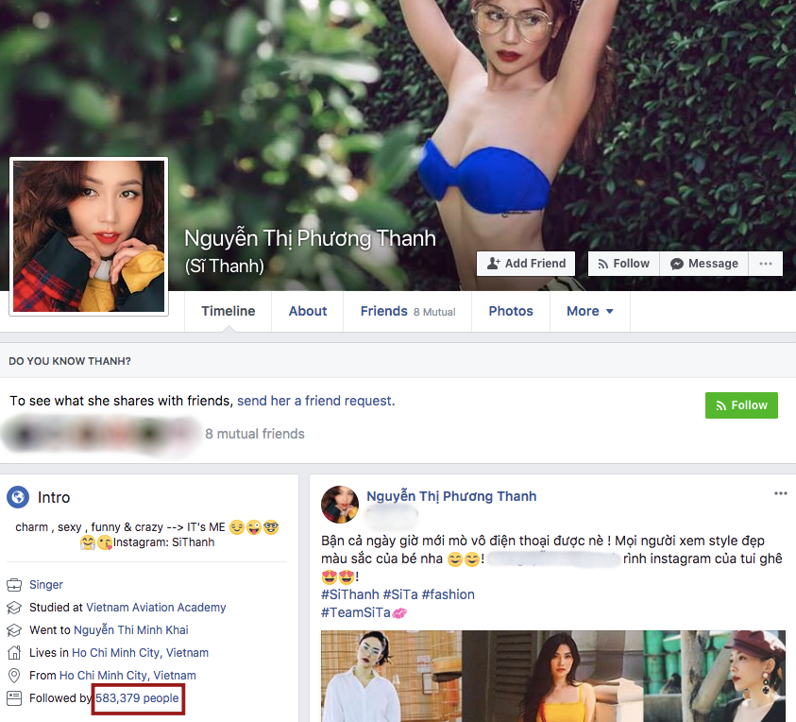Click the Message button on cover
The width and height of the screenshot is (796, 722).
[x=704, y=264]
